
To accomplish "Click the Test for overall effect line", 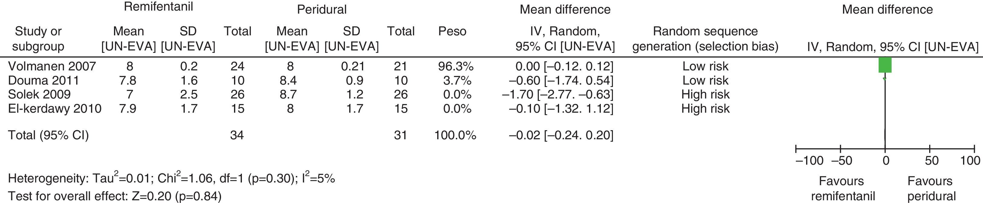I will 115,196.
